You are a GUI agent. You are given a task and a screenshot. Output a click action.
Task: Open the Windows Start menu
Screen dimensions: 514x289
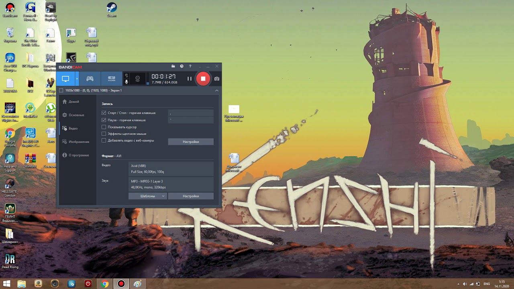tap(6, 284)
